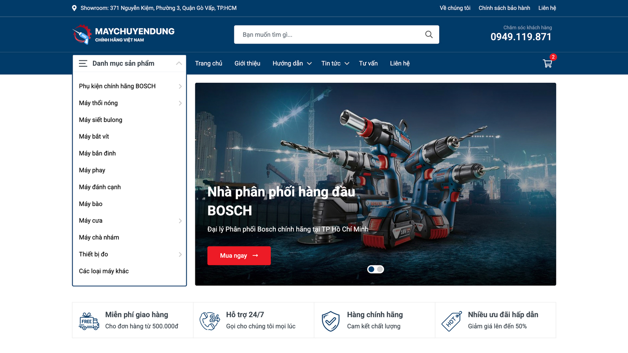
Task: Collapse the Danh mục sản phẩm menu
Action: tap(179, 64)
